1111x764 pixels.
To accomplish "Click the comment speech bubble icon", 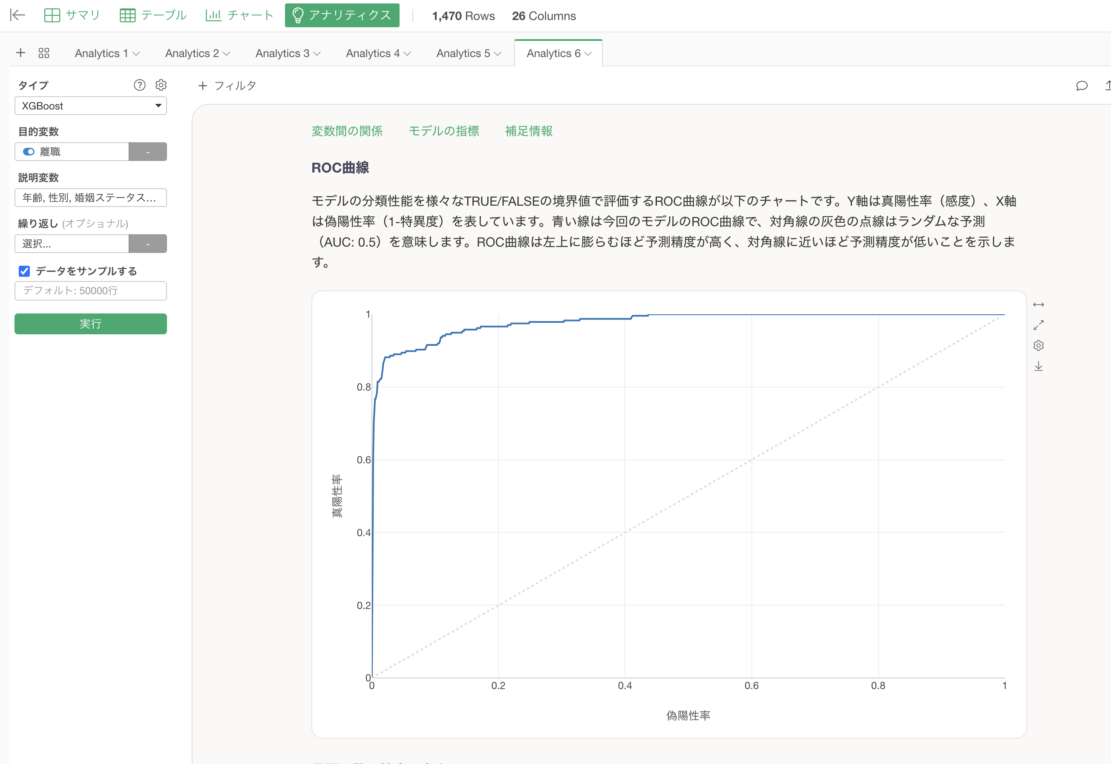I will (x=1081, y=86).
